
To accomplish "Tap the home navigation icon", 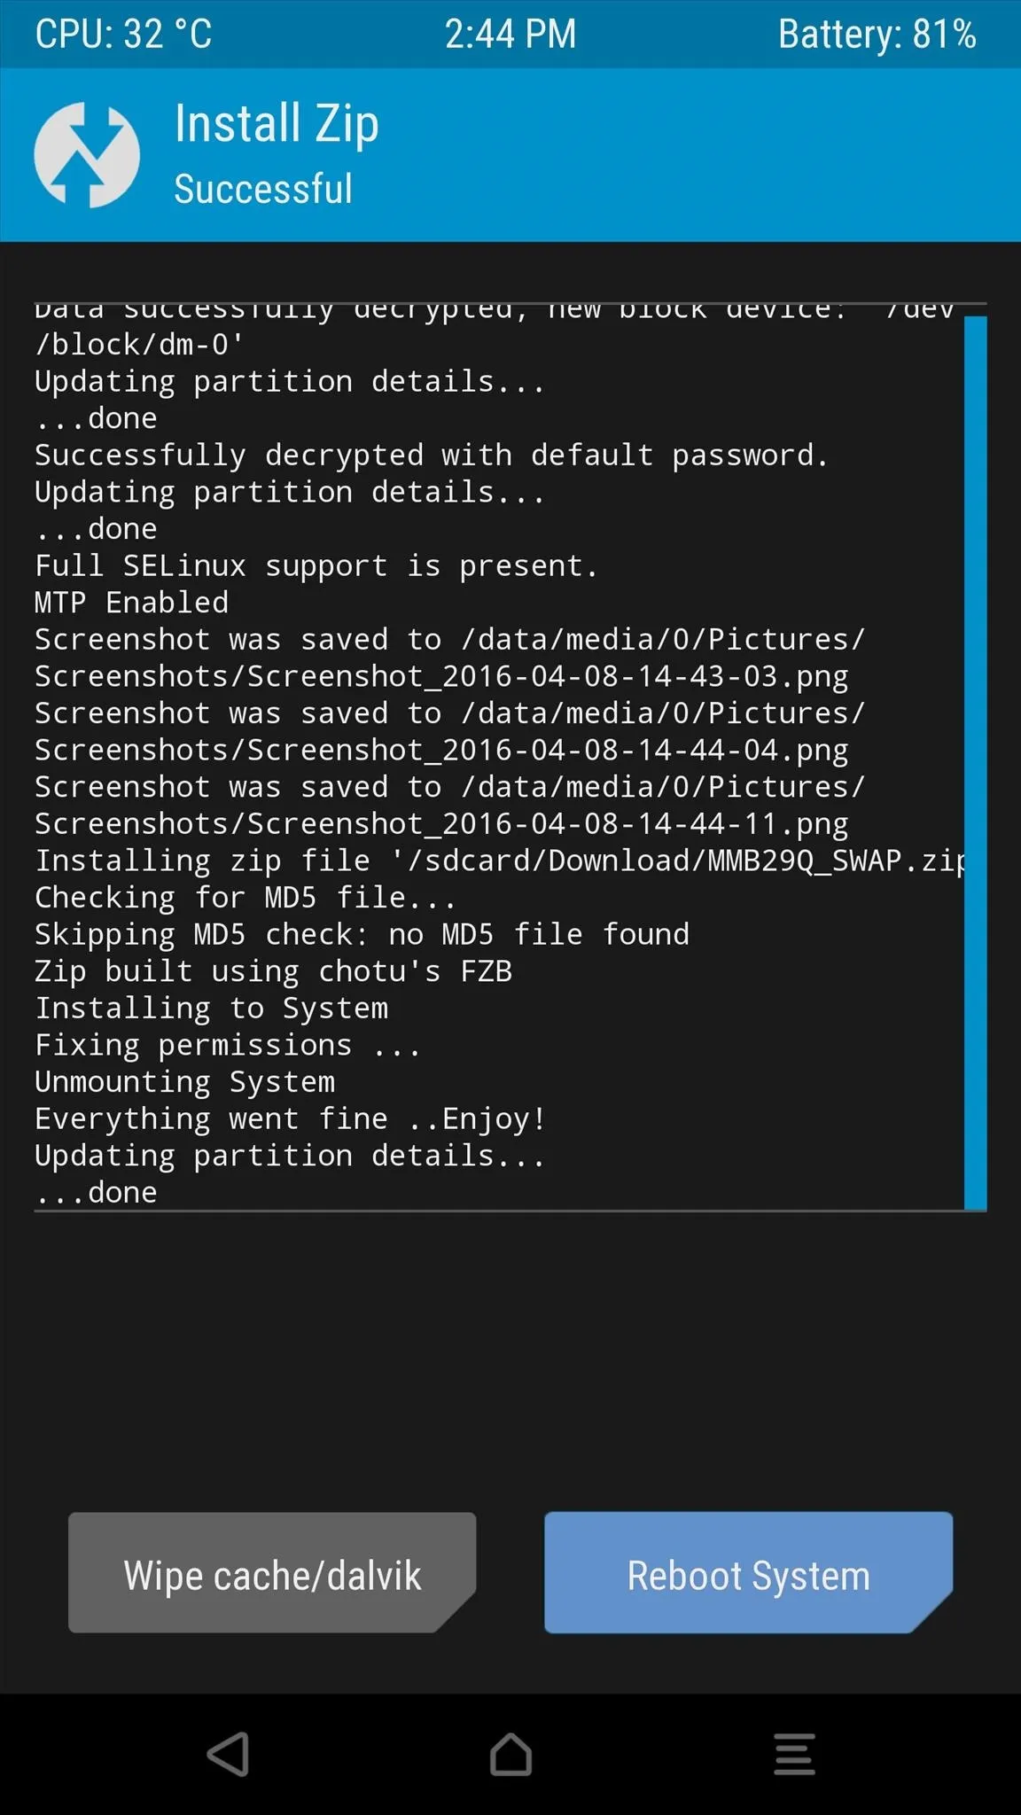I will pyautogui.click(x=510, y=1754).
